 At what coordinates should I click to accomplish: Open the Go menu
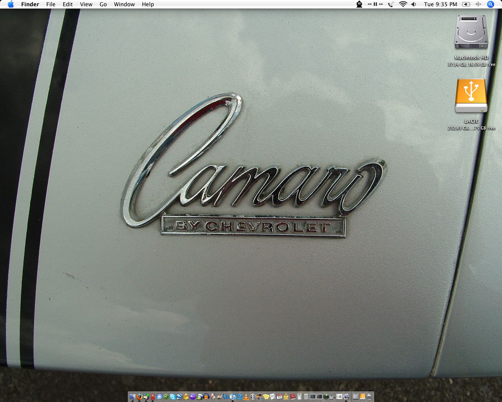103,4
